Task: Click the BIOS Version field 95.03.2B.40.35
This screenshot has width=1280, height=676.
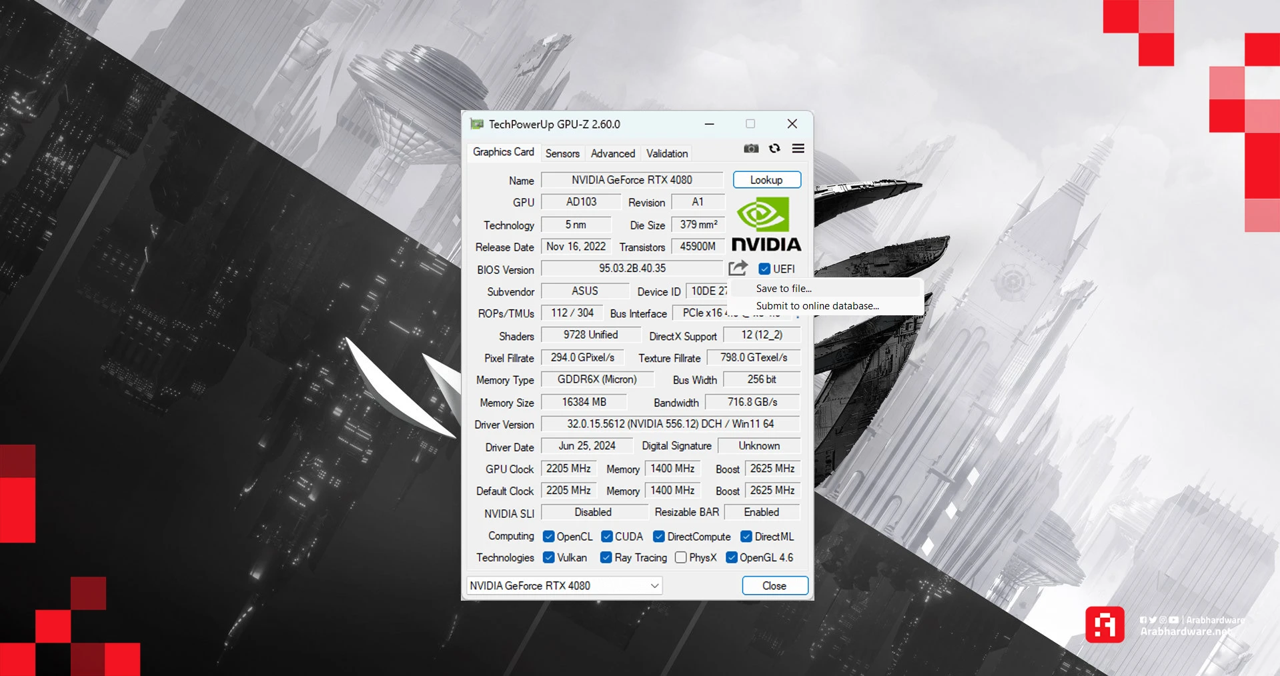Action: pos(632,268)
